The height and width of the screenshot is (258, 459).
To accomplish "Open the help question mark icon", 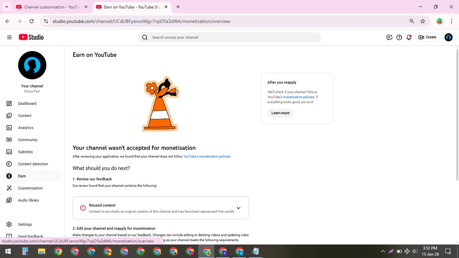I will point(399,37).
